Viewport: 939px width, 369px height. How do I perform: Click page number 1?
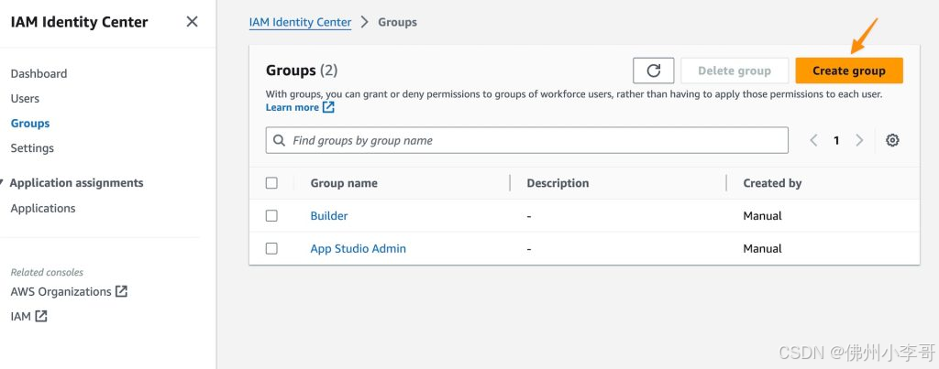click(836, 140)
